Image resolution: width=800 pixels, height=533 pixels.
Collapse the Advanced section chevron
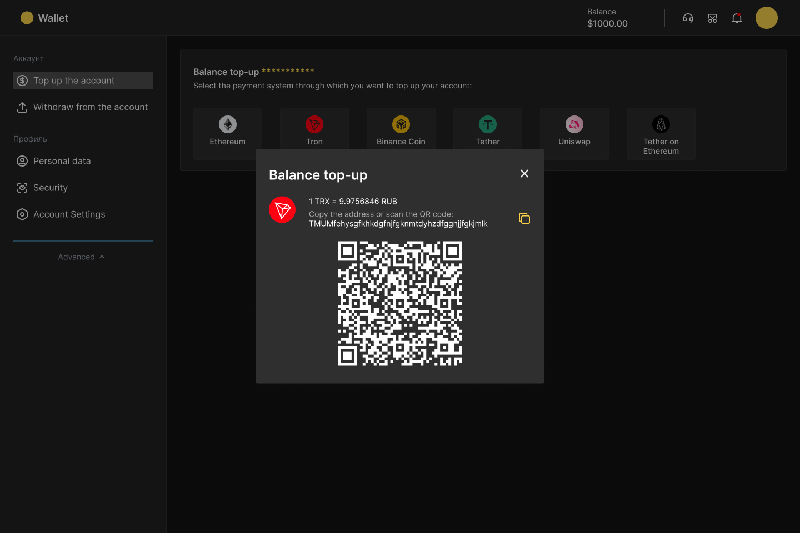point(101,257)
